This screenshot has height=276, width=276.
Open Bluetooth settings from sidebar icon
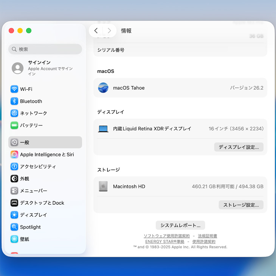(14, 101)
